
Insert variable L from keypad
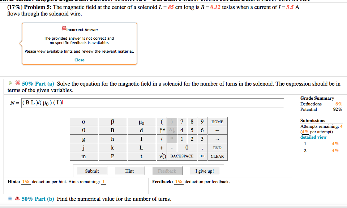pos(141,148)
